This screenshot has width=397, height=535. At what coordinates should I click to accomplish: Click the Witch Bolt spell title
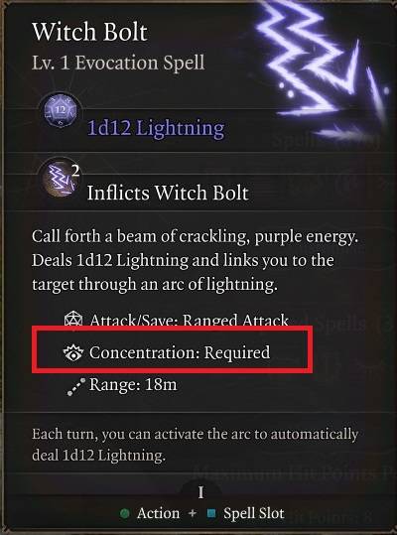89,32
